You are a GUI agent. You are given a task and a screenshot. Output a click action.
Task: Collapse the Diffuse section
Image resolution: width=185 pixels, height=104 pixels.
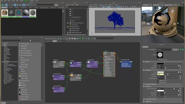click(144, 62)
